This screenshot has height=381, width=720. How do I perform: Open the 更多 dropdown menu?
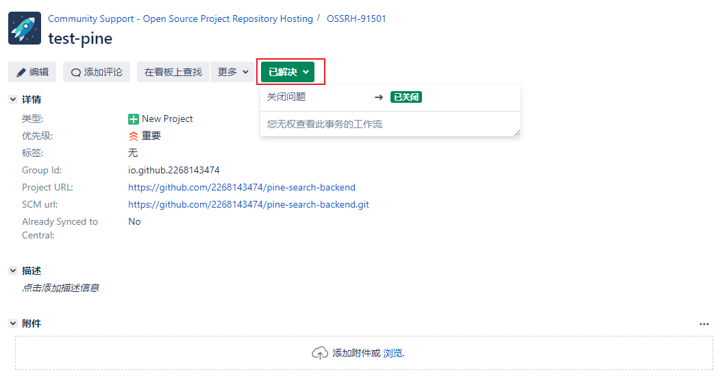[x=233, y=72]
